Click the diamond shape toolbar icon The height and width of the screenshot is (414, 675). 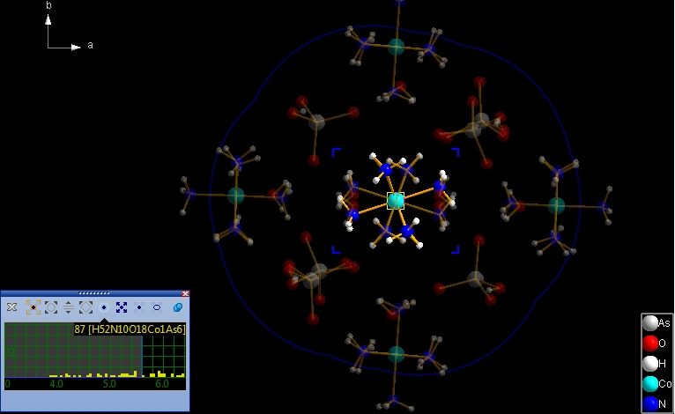[85, 307]
